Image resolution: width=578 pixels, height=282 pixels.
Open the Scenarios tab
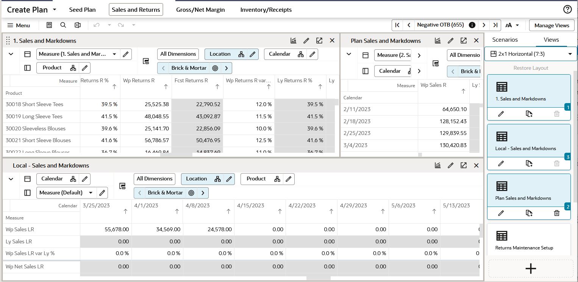[x=505, y=39]
